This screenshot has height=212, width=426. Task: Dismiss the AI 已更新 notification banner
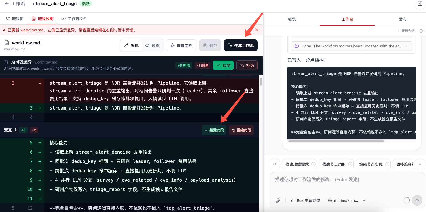tap(257, 30)
